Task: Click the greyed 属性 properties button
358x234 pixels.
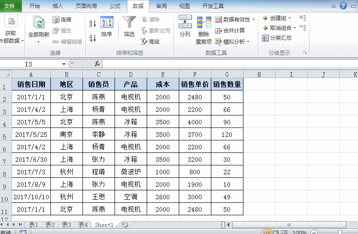Action: (x=62, y=31)
